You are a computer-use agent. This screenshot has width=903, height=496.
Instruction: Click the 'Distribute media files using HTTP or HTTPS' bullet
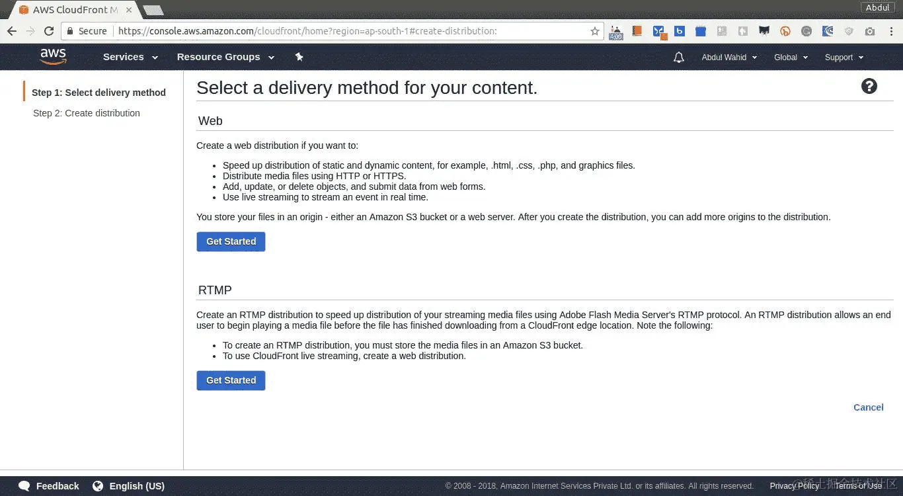point(314,176)
